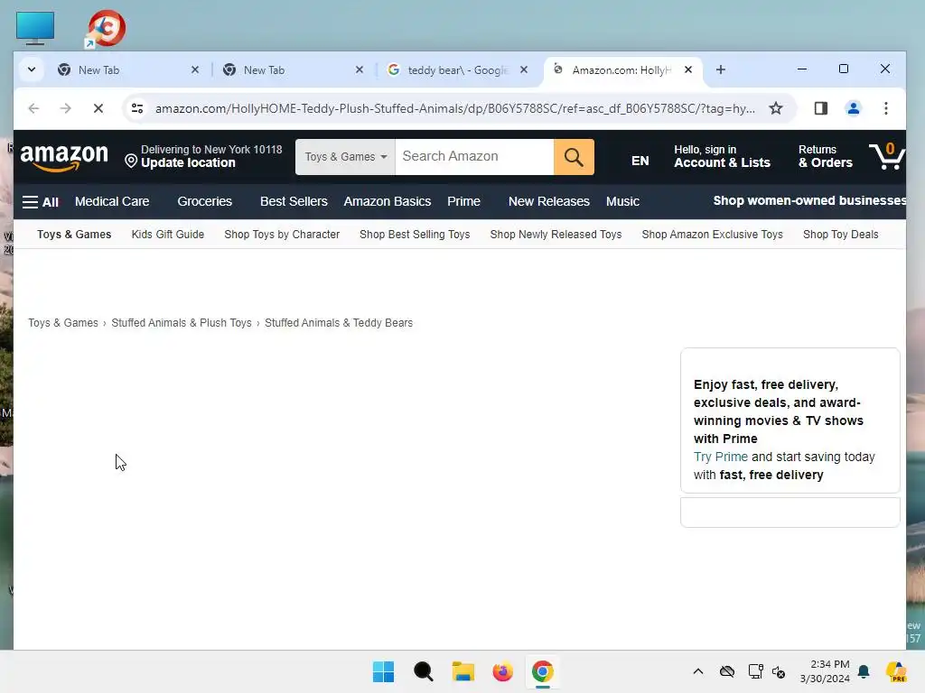Image resolution: width=925 pixels, height=693 pixels.
Task: Open Amazon Basics in navigation bar
Action: (x=388, y=201)
